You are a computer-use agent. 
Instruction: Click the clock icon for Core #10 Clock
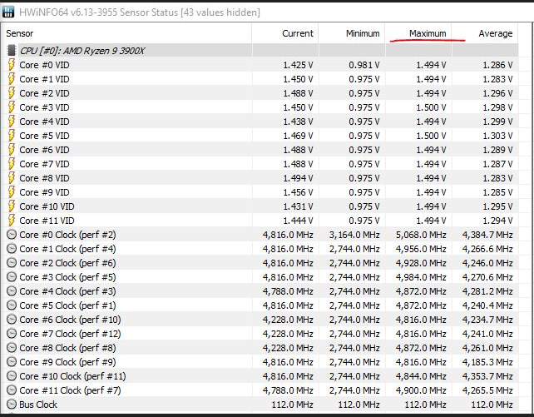[12, 375]
